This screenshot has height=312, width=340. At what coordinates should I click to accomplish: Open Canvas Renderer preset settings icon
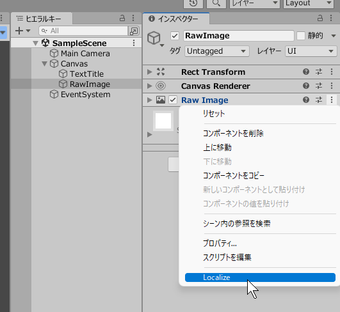[319, 86]
